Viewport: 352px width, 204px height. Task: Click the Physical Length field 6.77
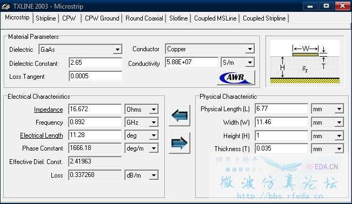[x=282, y=108]
